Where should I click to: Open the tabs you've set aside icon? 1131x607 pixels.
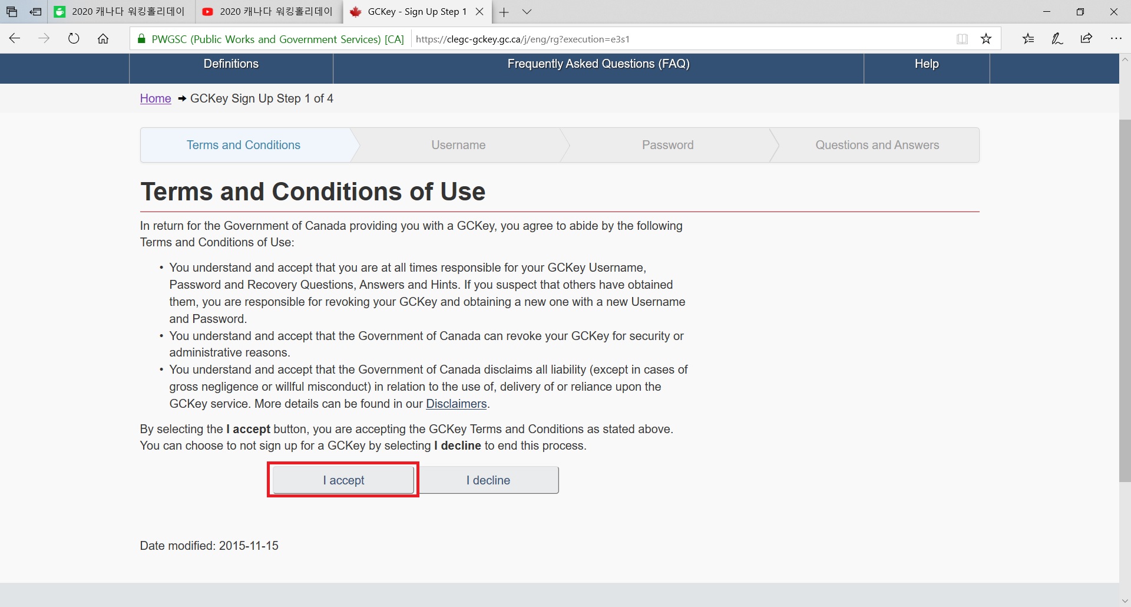pos(12,12)
